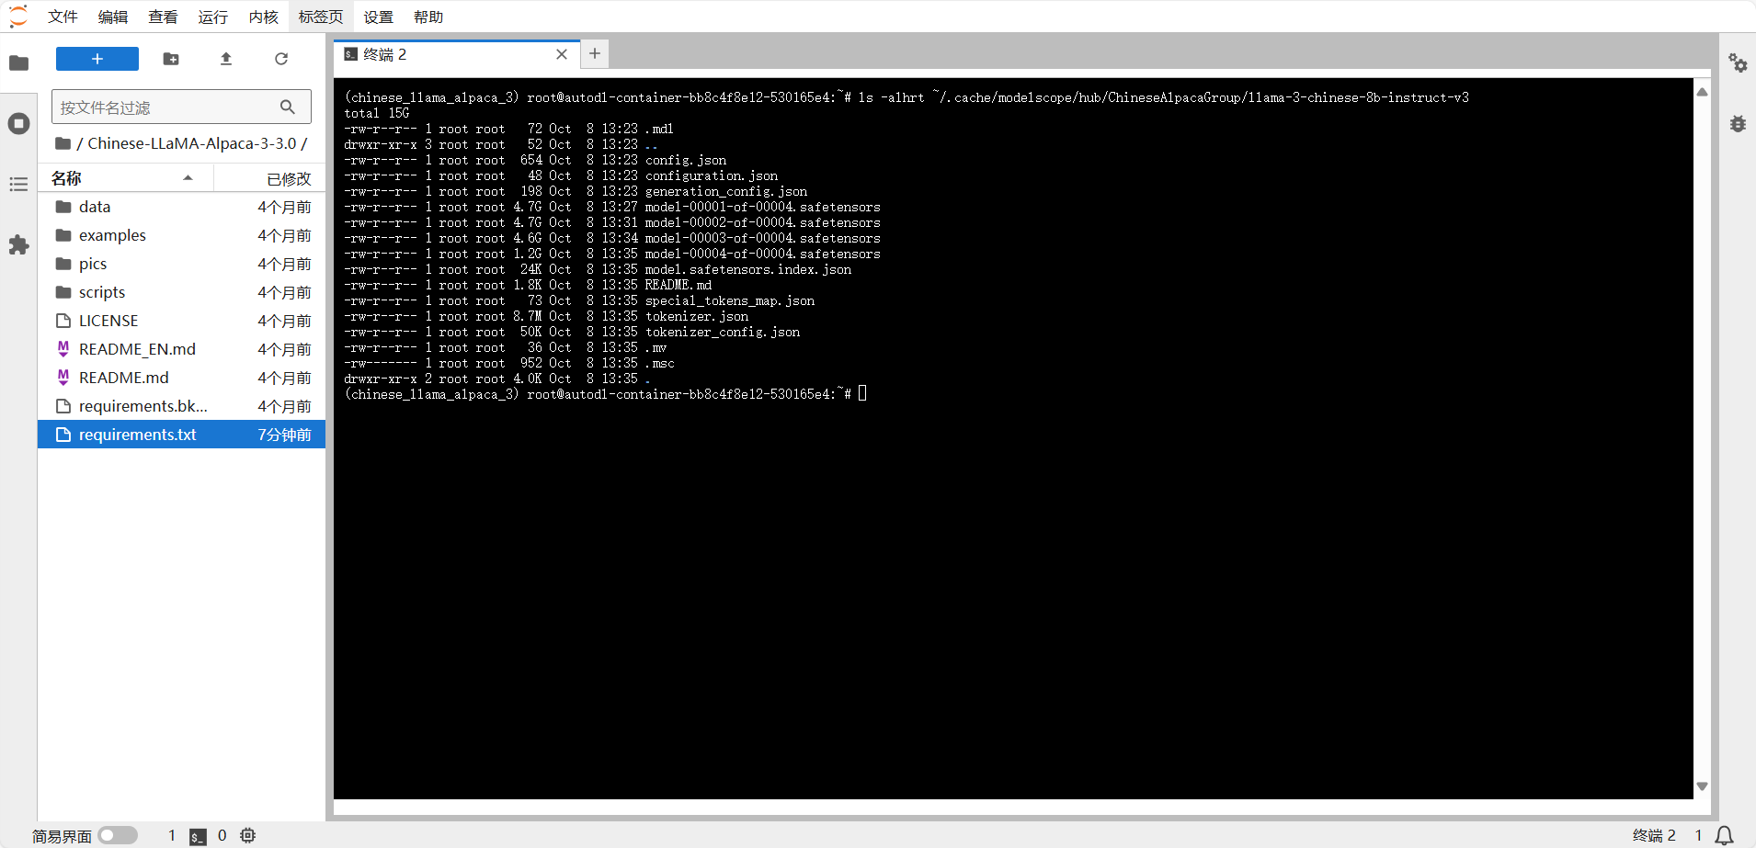Viewport: 1756px width, 848px height.
Task: Open the 编辑 menu
Action: 113,17
